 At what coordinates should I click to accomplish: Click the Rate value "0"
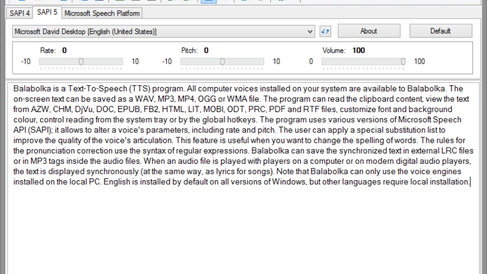pyautogui.click(x=64, y=51)
